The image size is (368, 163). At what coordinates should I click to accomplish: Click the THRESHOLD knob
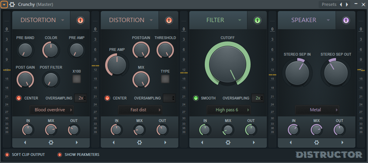tap(165, 50)
